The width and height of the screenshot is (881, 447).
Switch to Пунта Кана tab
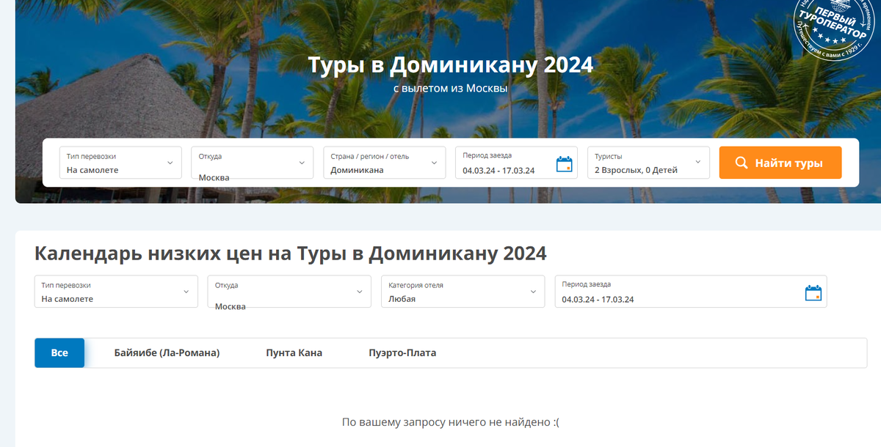coord(294,352)
